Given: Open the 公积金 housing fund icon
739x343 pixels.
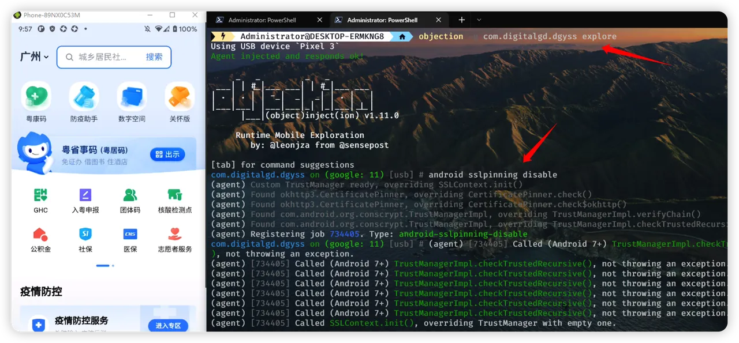Looking at the screenshot, I should [x=40, y=234].
